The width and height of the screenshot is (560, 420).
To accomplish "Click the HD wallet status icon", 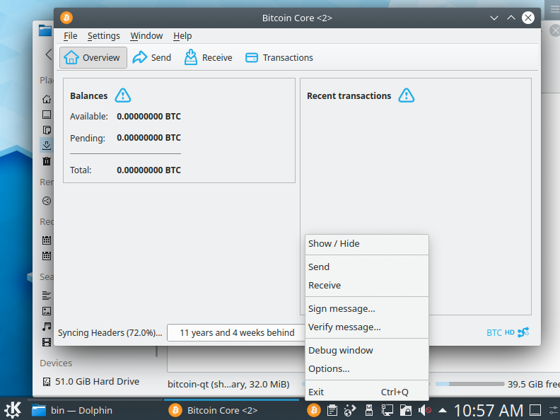I will pos(509,332).
